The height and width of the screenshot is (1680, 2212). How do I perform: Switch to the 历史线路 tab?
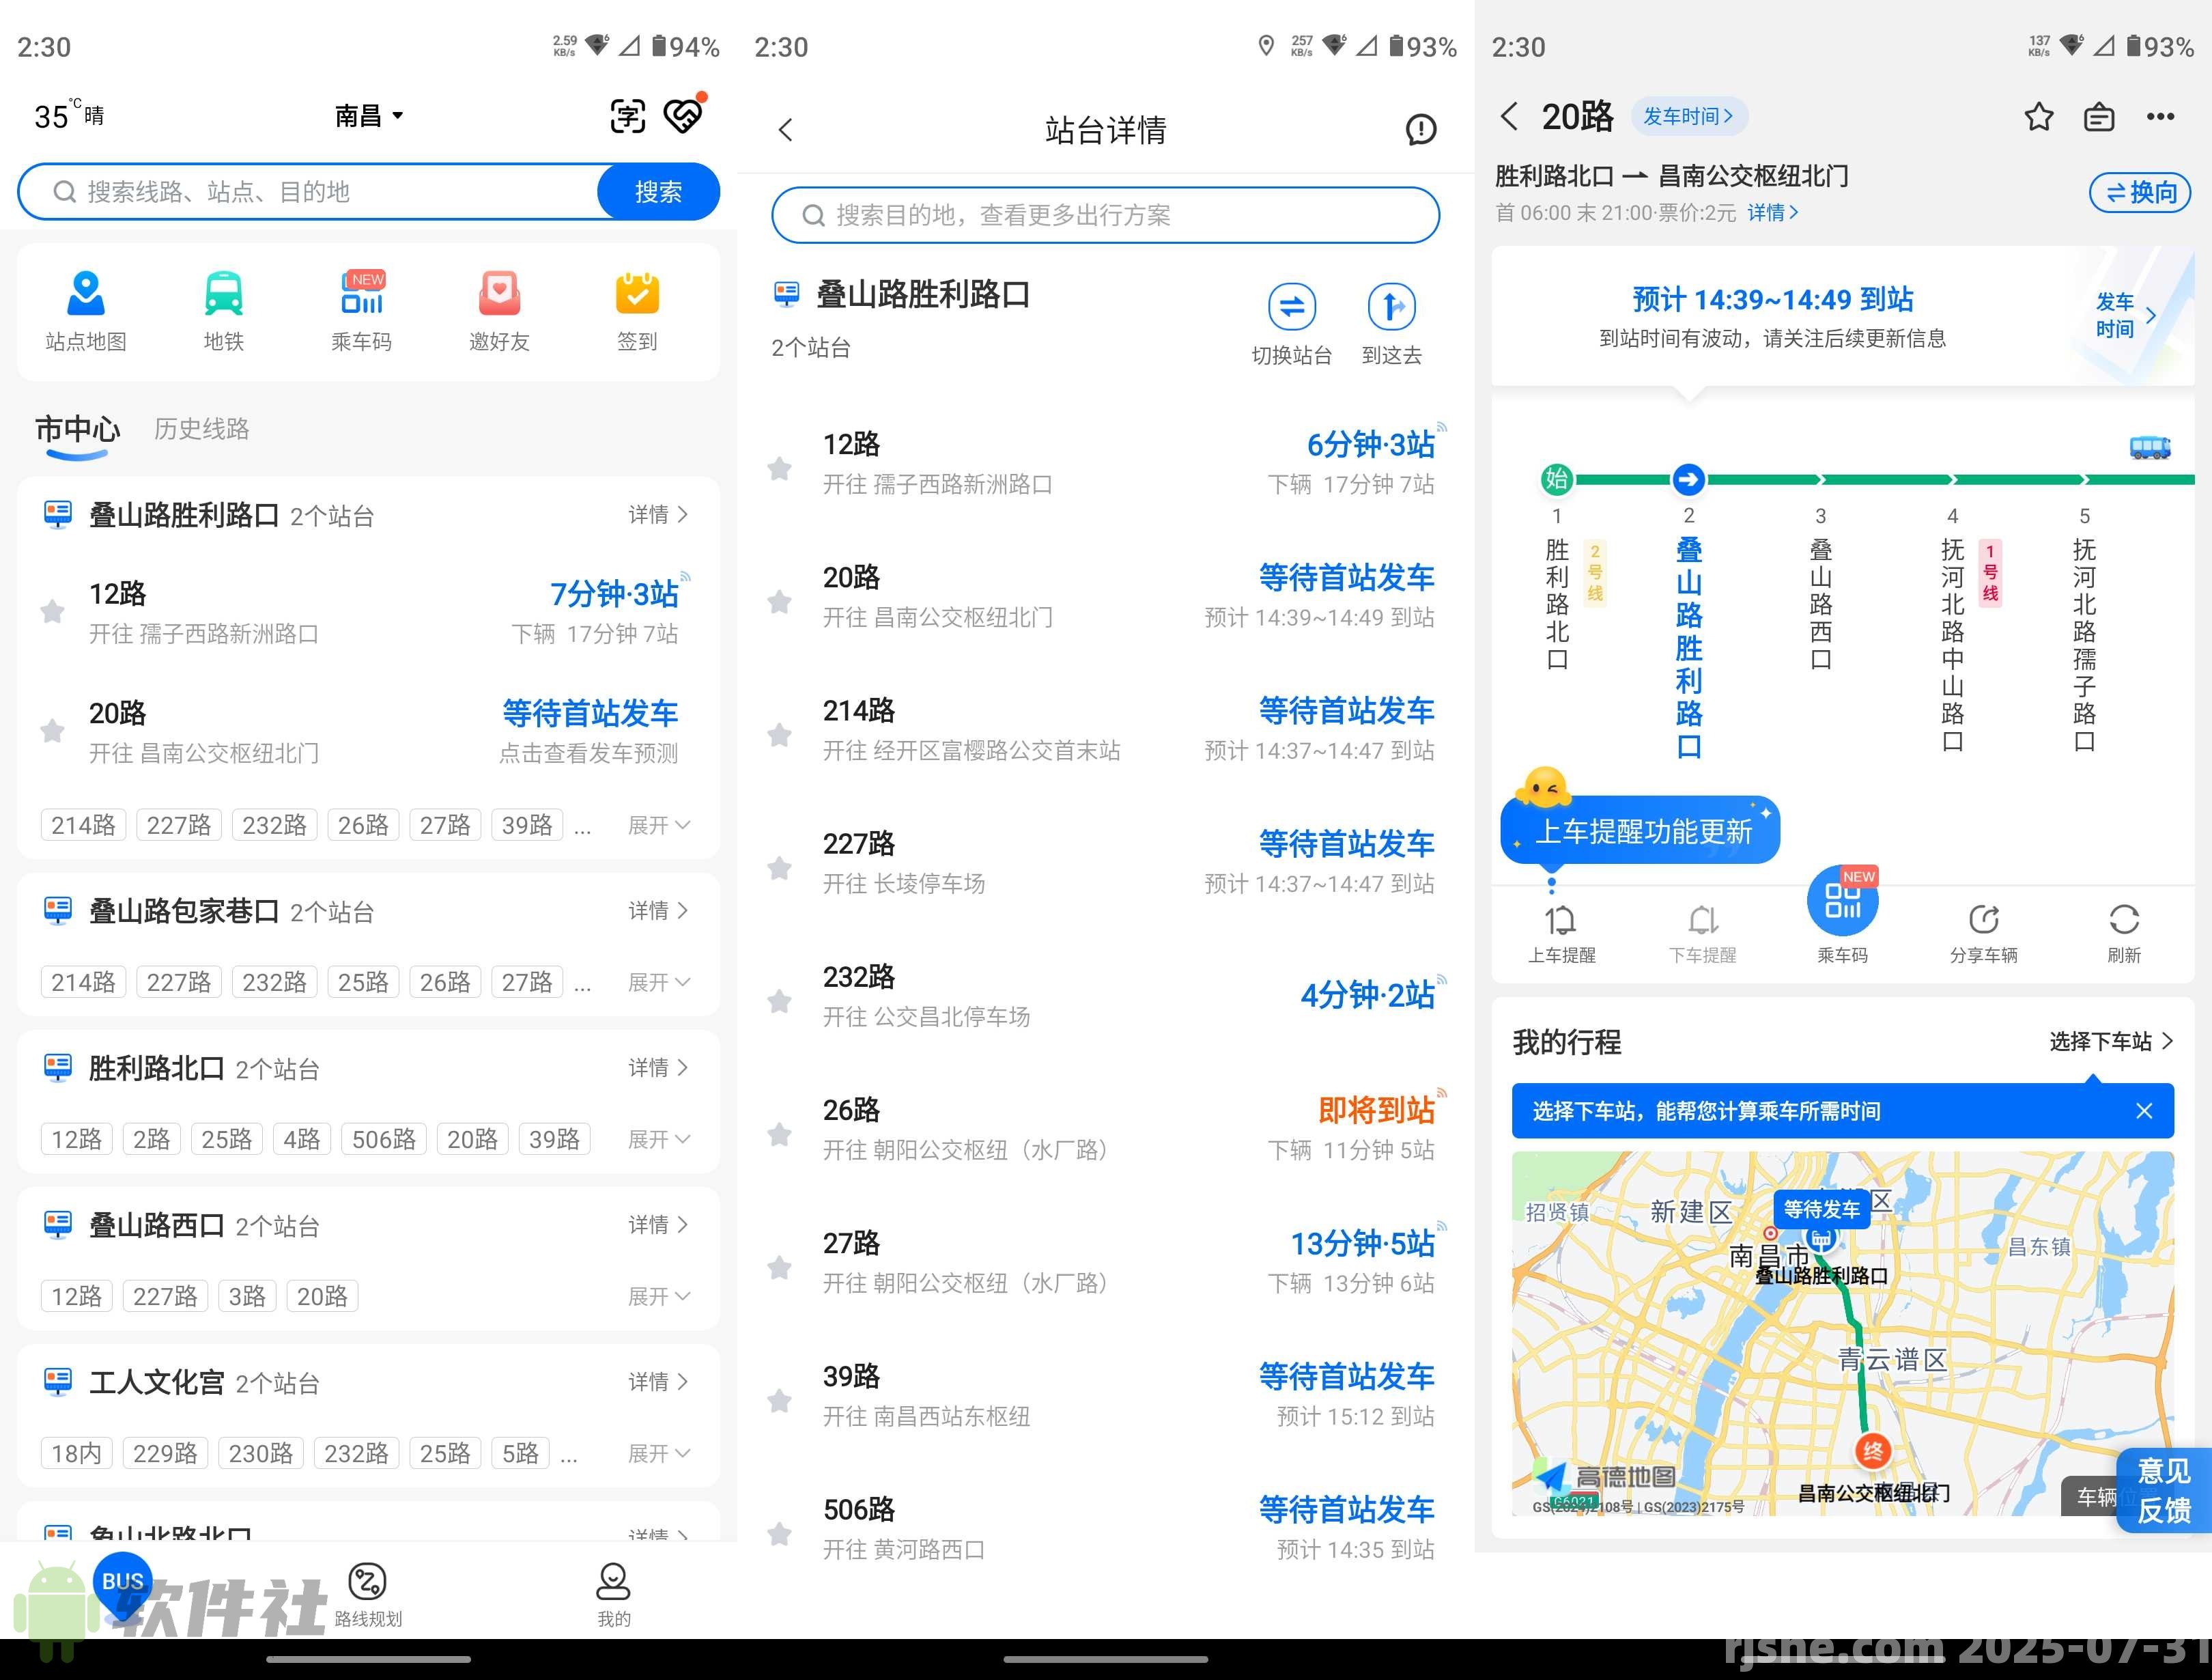pos(200,430)
